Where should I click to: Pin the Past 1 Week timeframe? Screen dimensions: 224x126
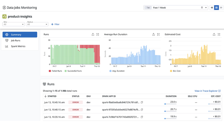202,8
